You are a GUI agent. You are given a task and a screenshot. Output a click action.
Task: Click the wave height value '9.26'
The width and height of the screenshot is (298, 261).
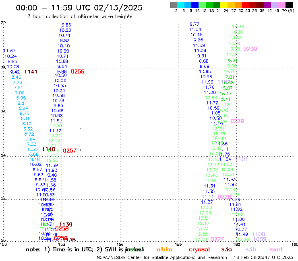[x=198, y=40]
